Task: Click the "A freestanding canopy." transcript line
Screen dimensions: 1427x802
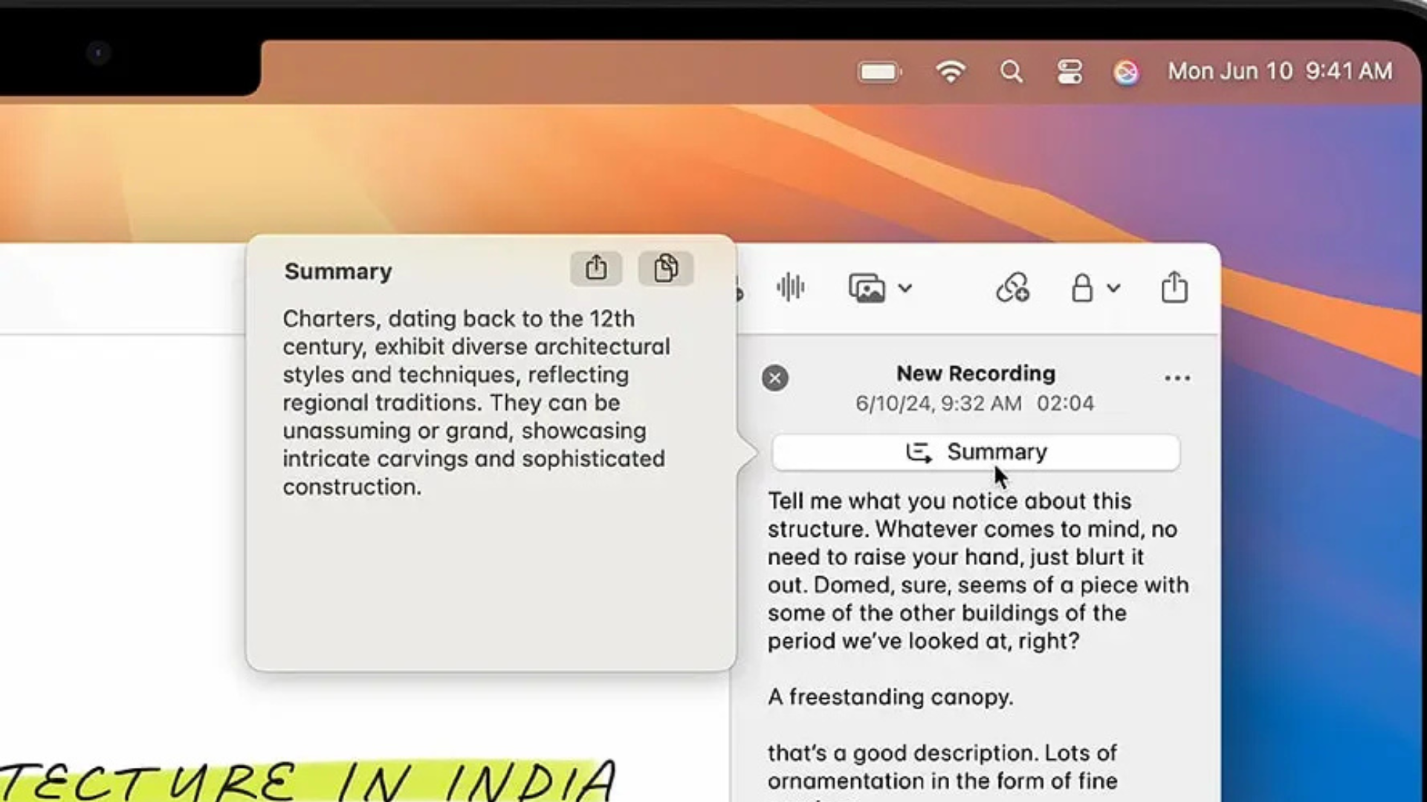Action: click(x=890, y=697)
